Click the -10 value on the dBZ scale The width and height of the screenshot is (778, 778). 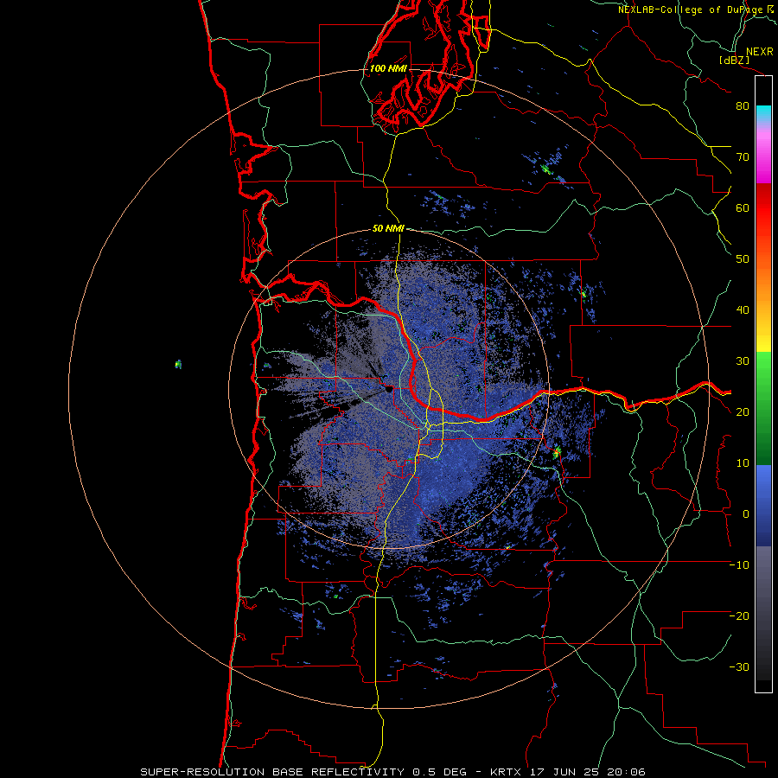click(x=739, y=565)
